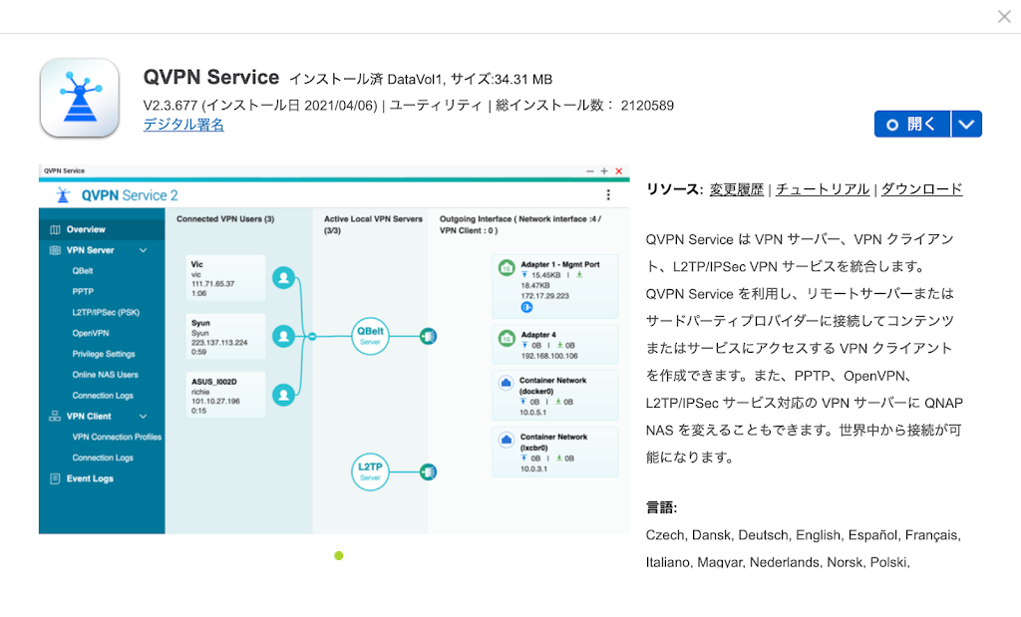The image size is (1021, 617).
Task: Expand the dropdown arrow beside 開く
Action: [966, 124]
